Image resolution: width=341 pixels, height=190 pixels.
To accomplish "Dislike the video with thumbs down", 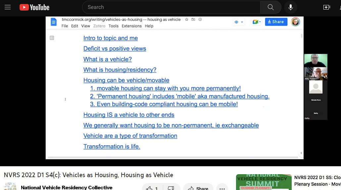I will point(171,188).
